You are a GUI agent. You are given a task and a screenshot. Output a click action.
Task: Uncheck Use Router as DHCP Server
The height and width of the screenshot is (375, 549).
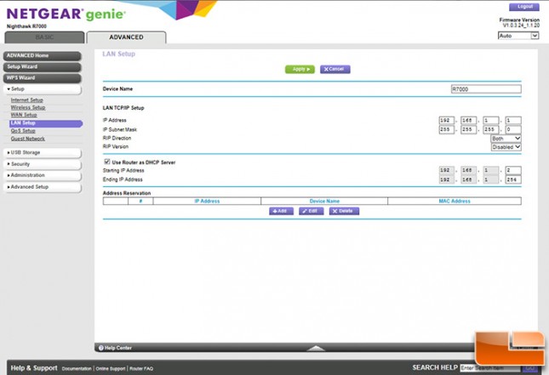[106, 162]
